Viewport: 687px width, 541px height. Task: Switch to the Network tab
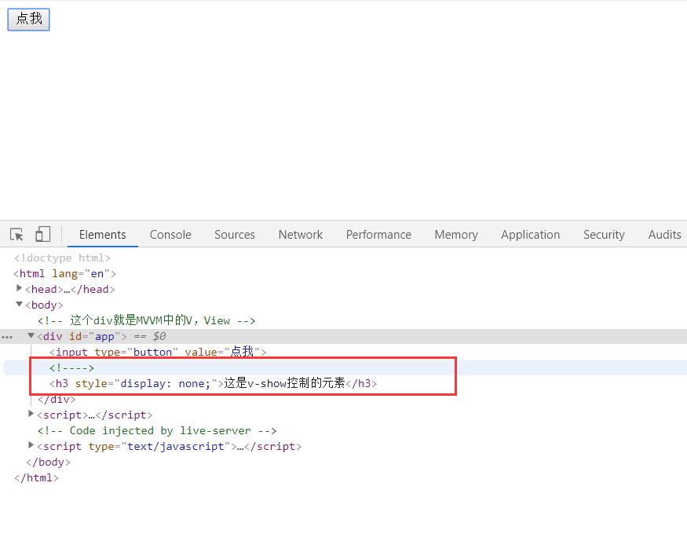coord(301,235)
